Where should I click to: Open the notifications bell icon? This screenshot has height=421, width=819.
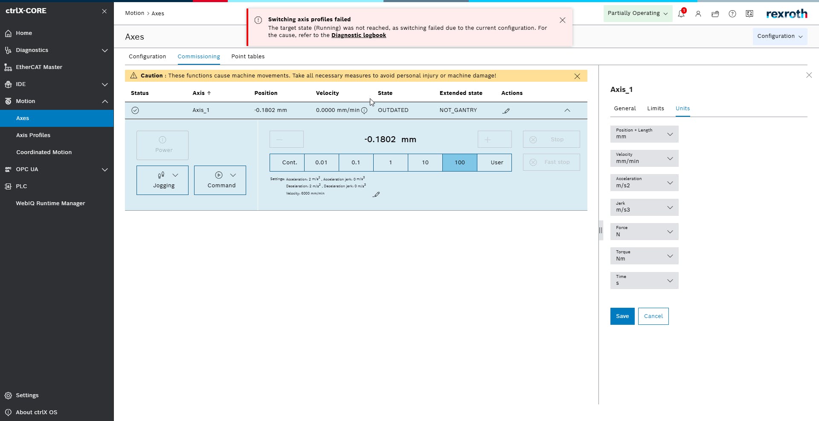[x=681, y=14]
